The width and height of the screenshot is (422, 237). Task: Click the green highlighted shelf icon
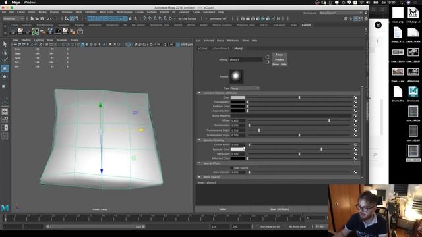[x=35, y=32]
